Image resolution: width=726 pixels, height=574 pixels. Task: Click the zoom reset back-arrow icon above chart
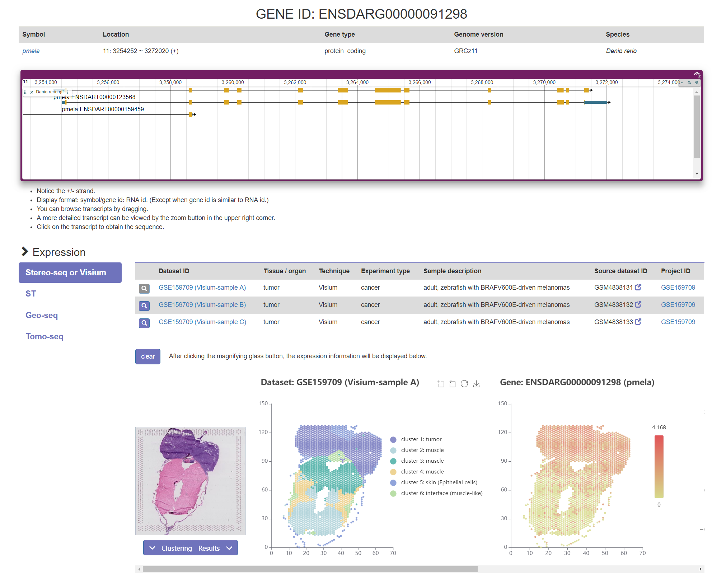(x=453, y=384)
